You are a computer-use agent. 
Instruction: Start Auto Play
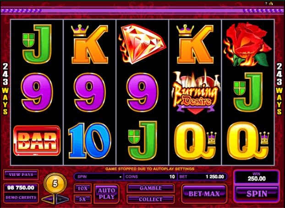[106, 194]
